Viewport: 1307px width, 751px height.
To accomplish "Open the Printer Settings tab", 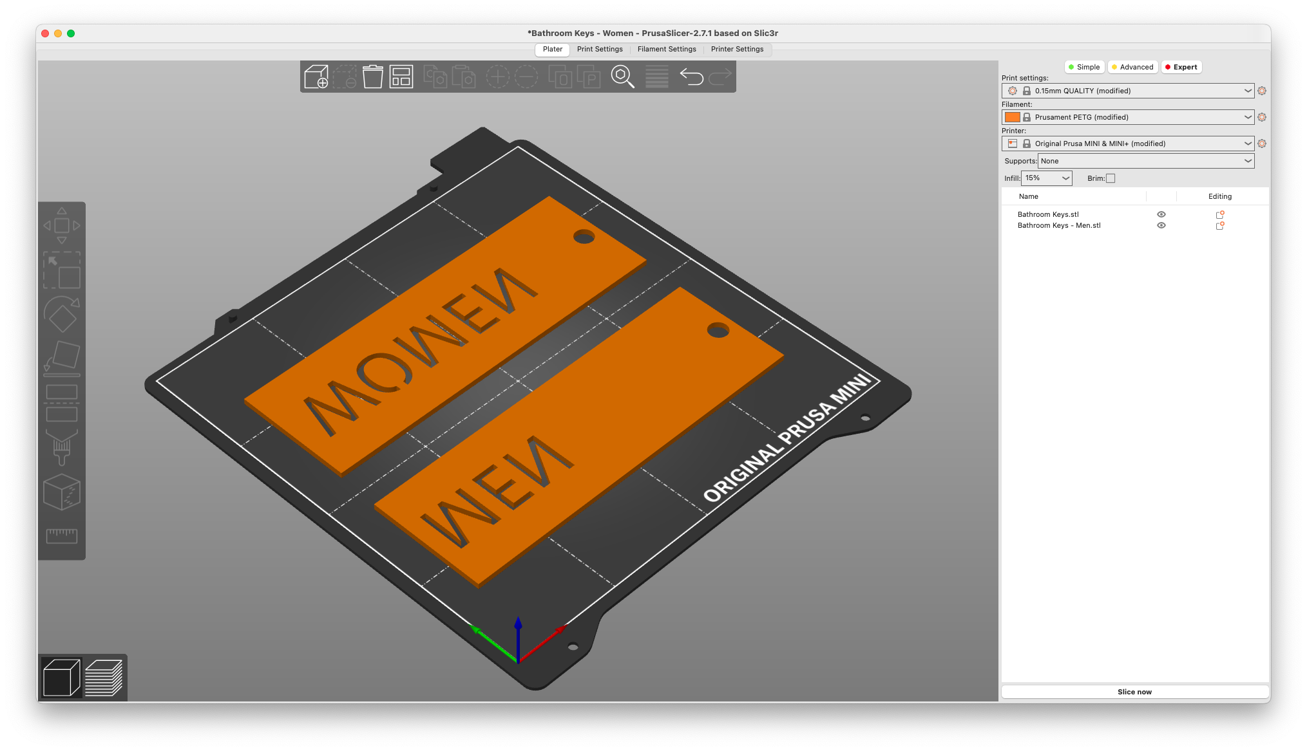I will (737, 49).
